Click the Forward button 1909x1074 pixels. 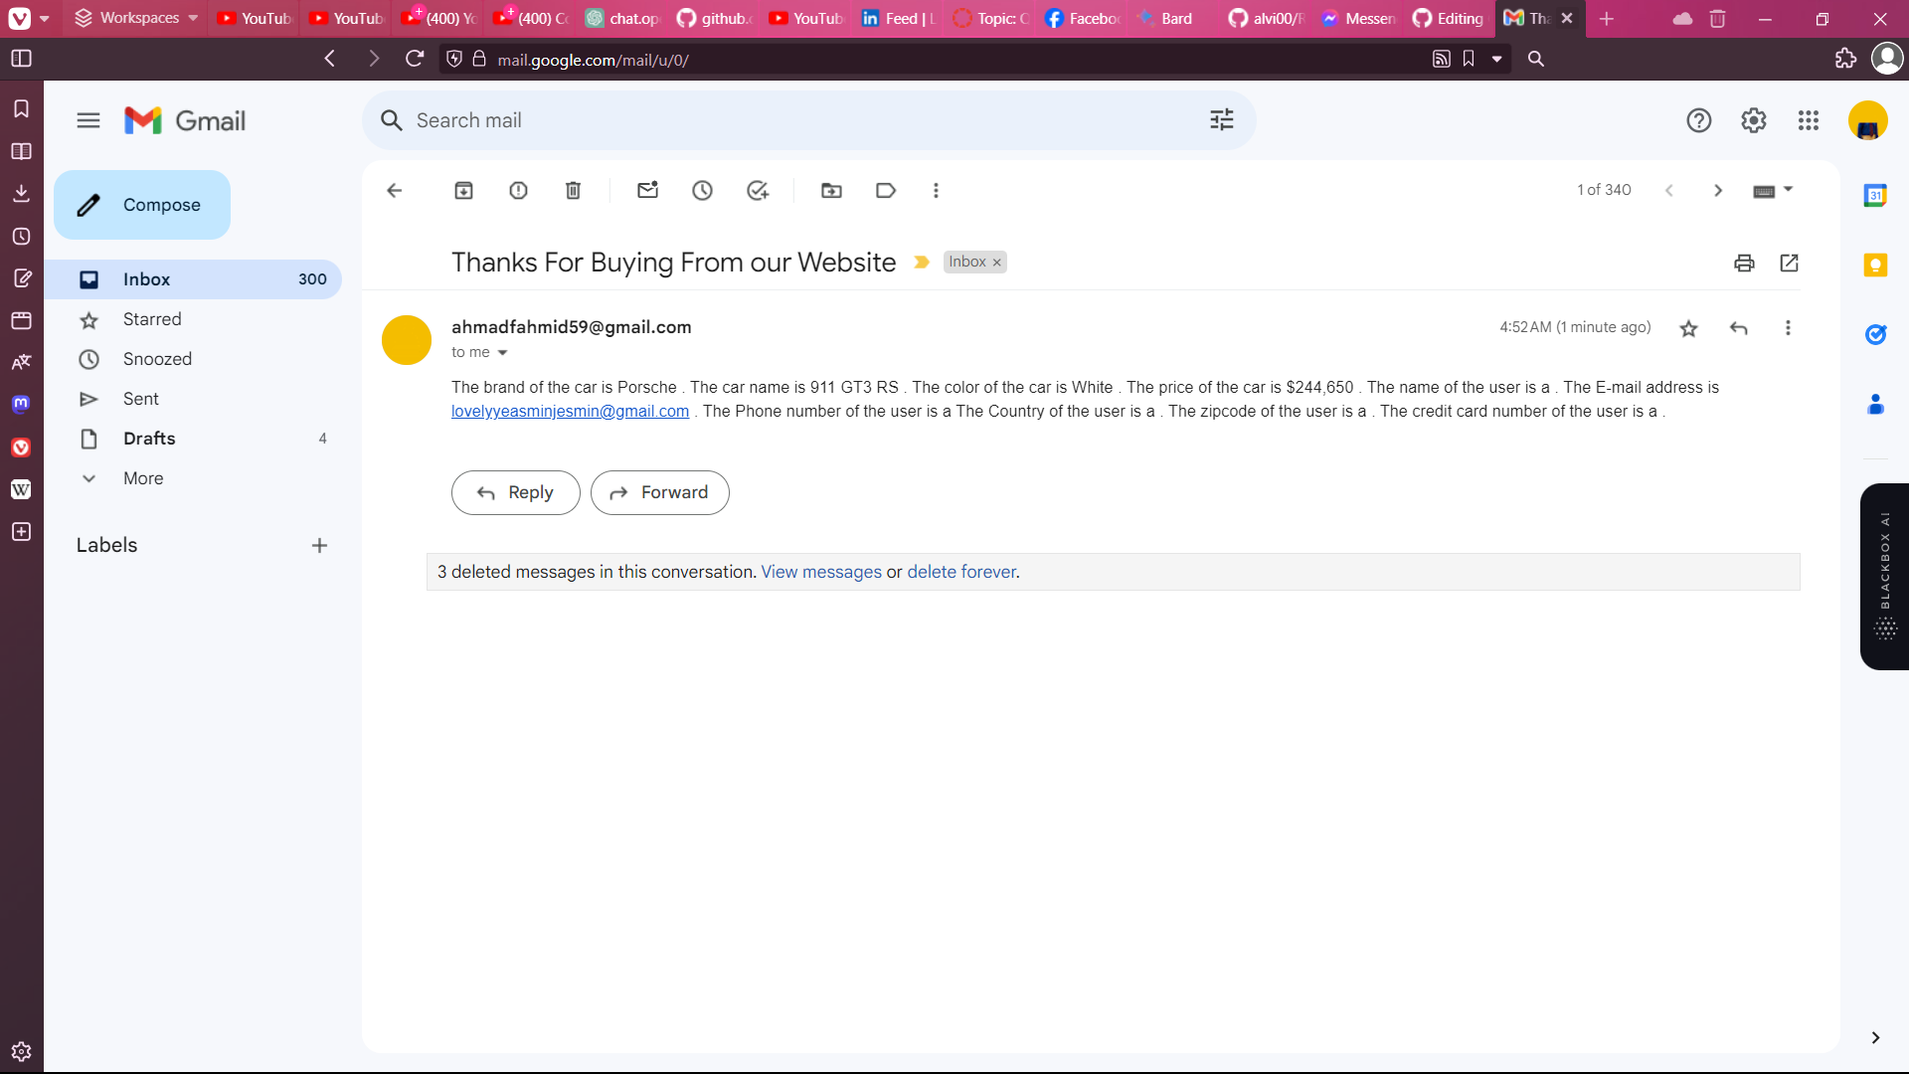pos(659,492)
